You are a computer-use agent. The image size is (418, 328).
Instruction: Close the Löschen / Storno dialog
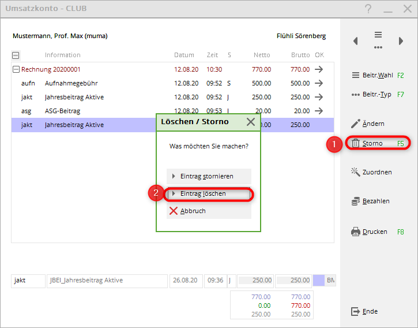click(x=250, y=122)
